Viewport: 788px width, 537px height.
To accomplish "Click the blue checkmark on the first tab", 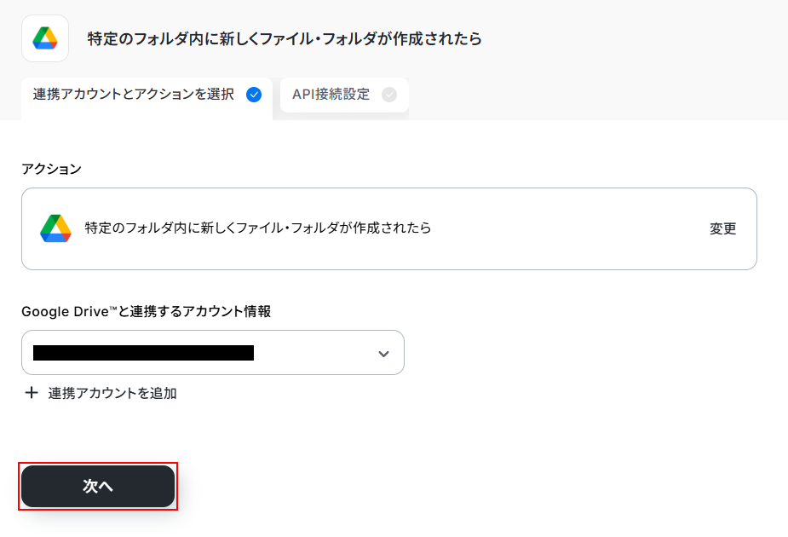I will click(x=253, y=95).
